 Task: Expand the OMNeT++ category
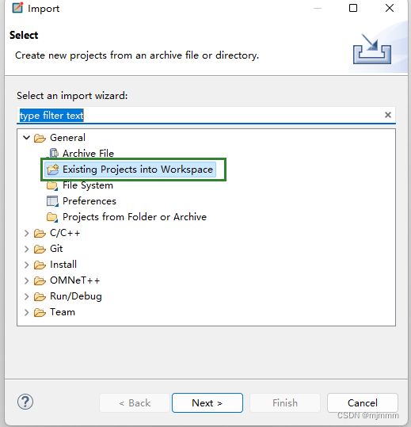click(26, 280)
